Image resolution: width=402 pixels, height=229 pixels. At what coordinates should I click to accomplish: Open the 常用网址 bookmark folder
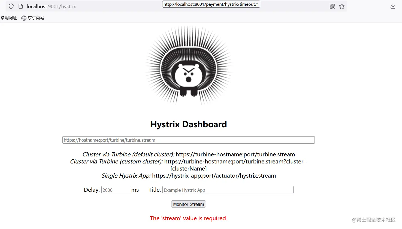(x=9, y=18)
